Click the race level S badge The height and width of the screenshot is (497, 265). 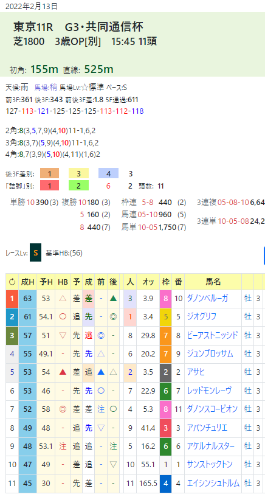click(x=35, y=252)
